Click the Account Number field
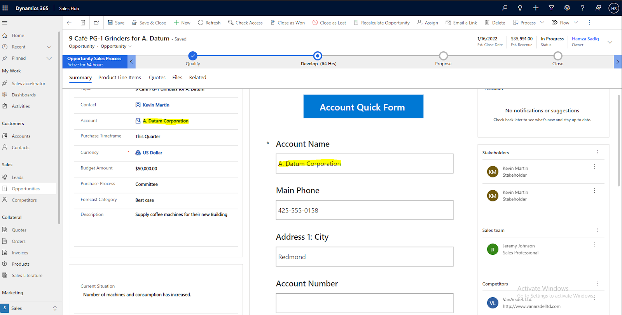622x315 pixels. click(x=365, y=303)
